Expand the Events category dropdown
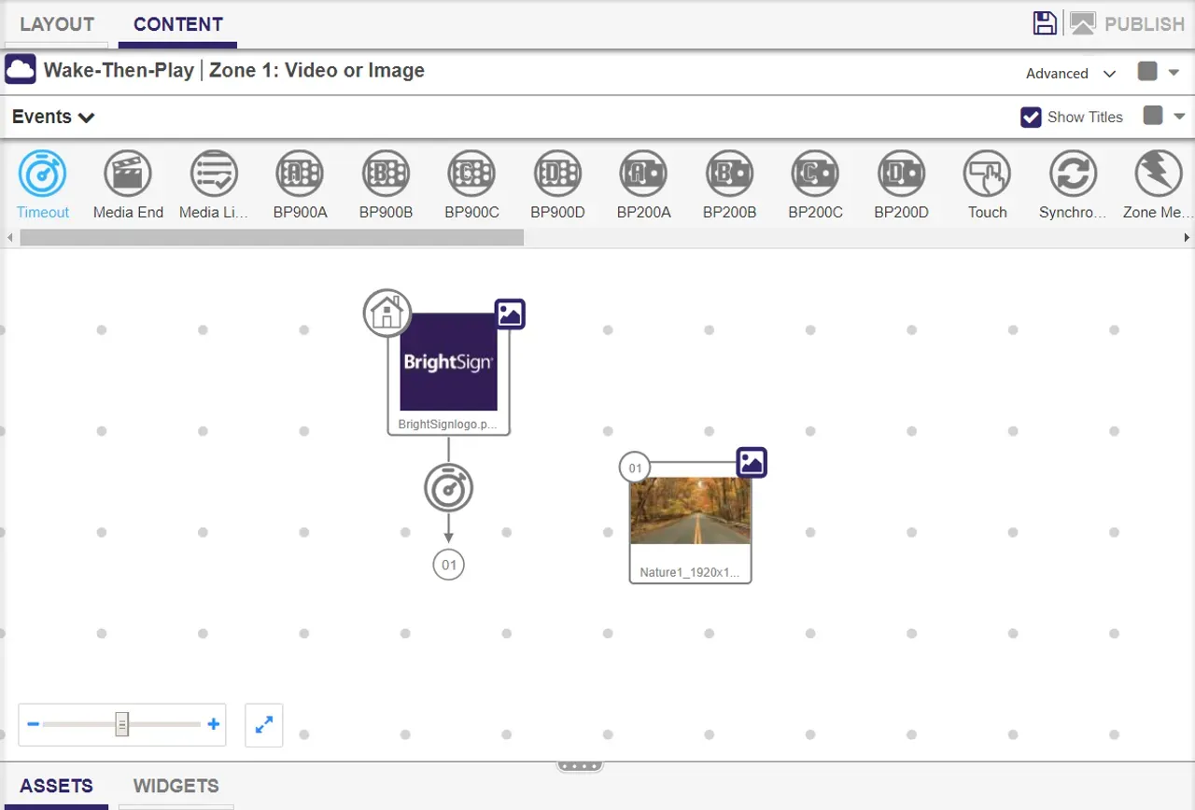The height and width of the screenshot is (810, 1195). point(53,117)
